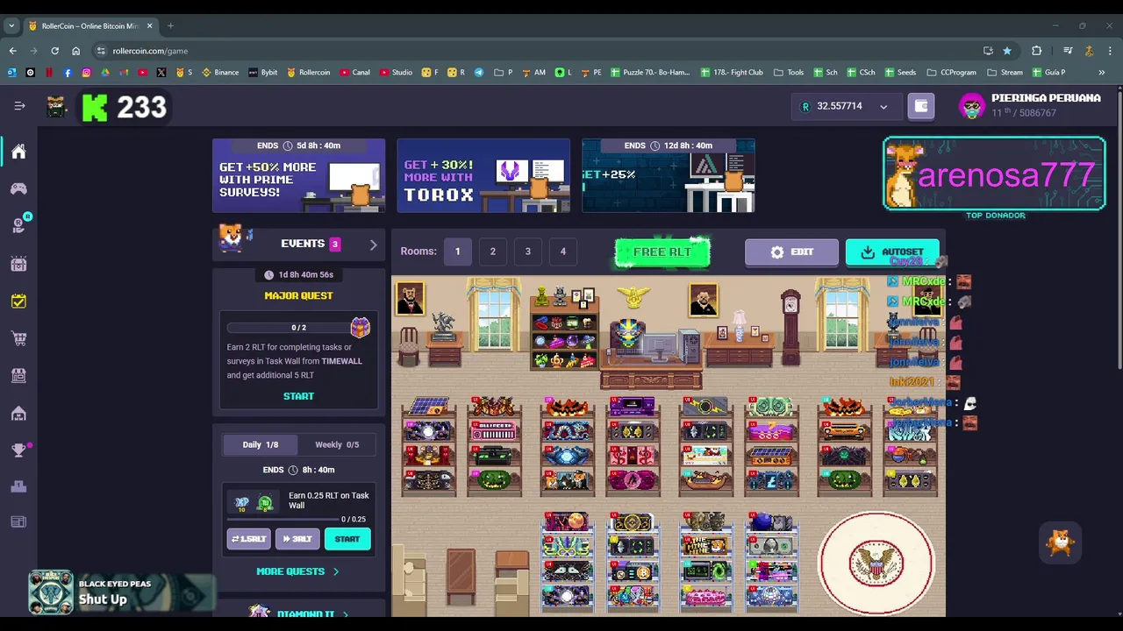
Task: Click the AUTOSET button
Action: click(892, 252)
